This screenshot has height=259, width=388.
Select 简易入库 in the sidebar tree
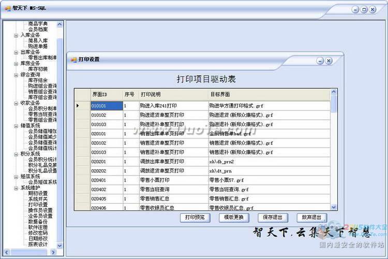click(38, 40)
